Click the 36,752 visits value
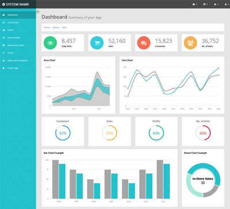This screenshot has width=230, height=209. (x=210, y=41)
